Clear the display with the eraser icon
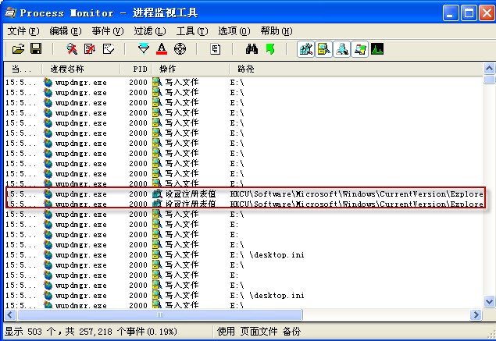The width and height of the screenshot is (496, 341). coord(109,49)
